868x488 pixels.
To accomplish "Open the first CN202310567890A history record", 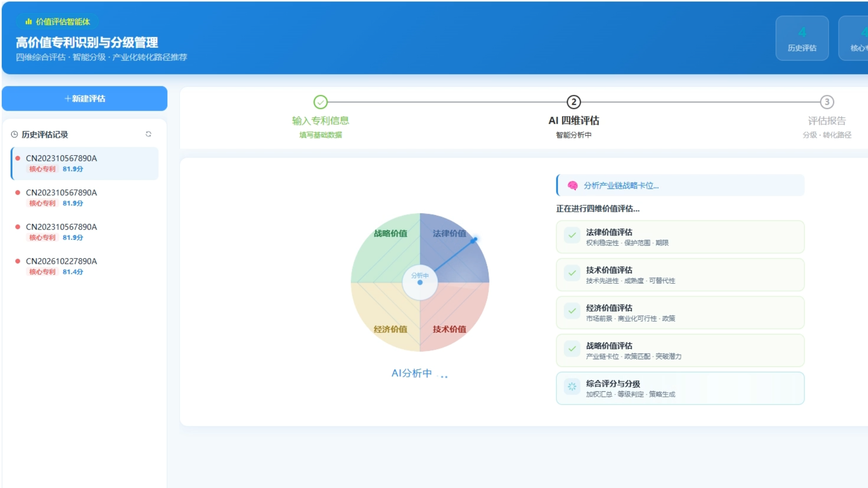I will pos(85,164).
